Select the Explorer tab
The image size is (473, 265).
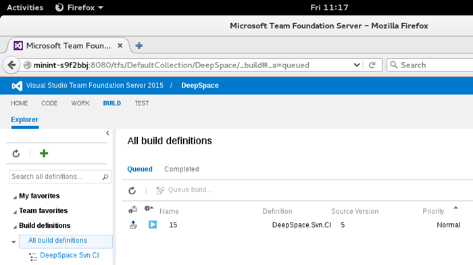(25, 119)
